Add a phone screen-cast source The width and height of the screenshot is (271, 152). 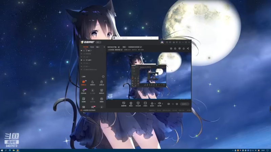pyautogui.click(x=138, y=104)
